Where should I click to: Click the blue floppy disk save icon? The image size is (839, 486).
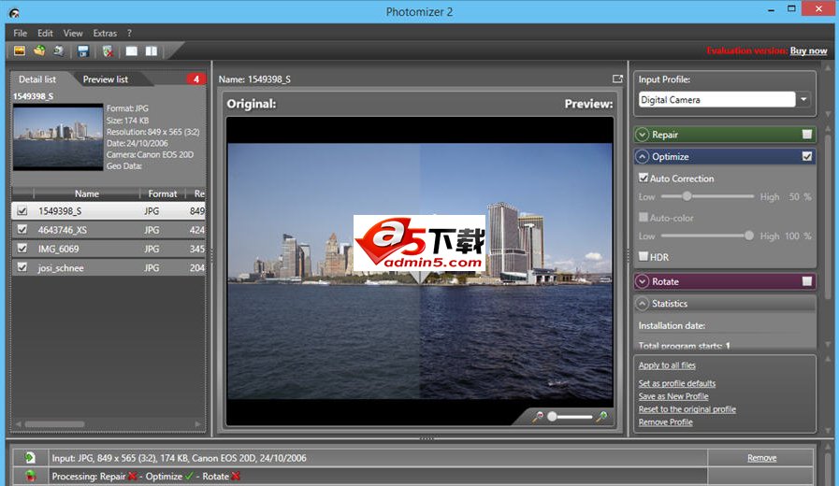click(x=83, y=51)
